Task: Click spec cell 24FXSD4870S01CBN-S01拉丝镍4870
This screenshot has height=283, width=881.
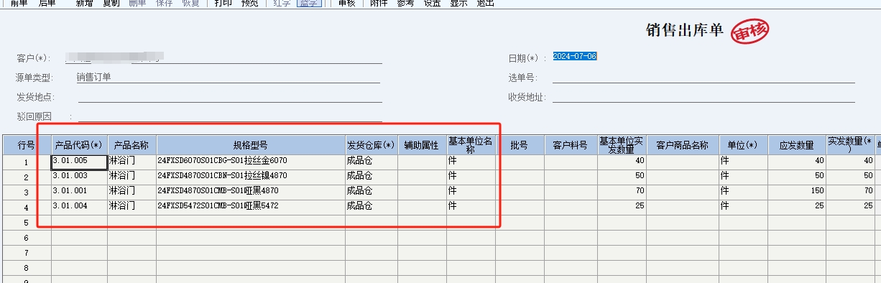Action: coord(250,177)
